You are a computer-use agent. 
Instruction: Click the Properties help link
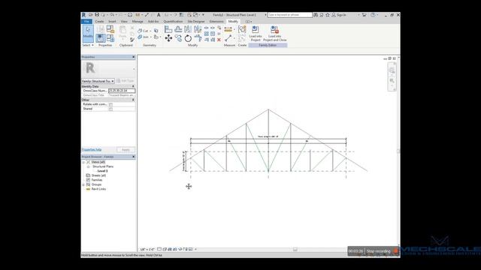[92, 150]
